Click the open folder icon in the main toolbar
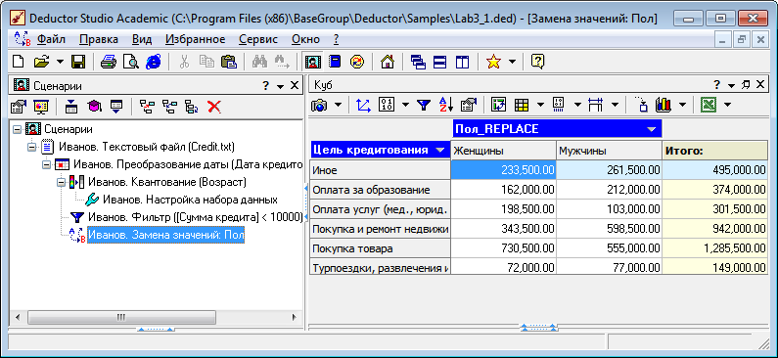 coord(41,62)
